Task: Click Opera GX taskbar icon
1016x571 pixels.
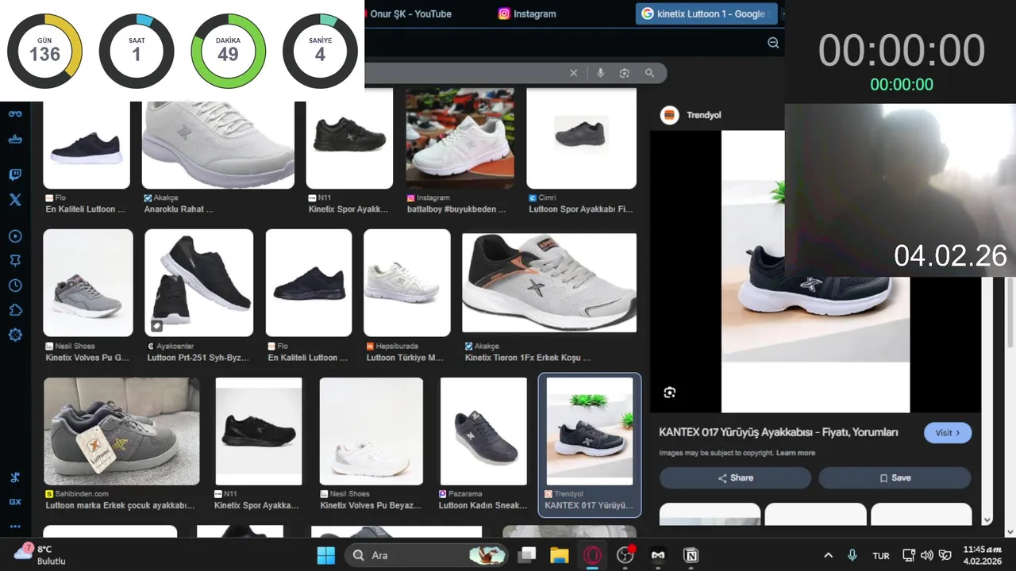Action: 592,555
